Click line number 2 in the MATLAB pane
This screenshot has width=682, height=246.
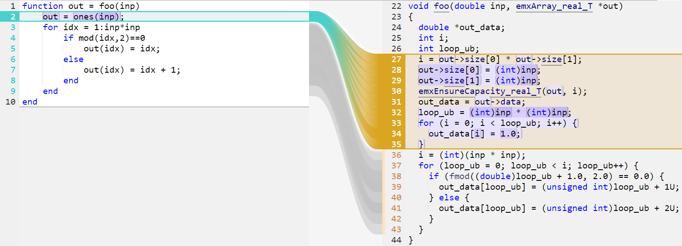pyautogui.click(x=13, y=17)
